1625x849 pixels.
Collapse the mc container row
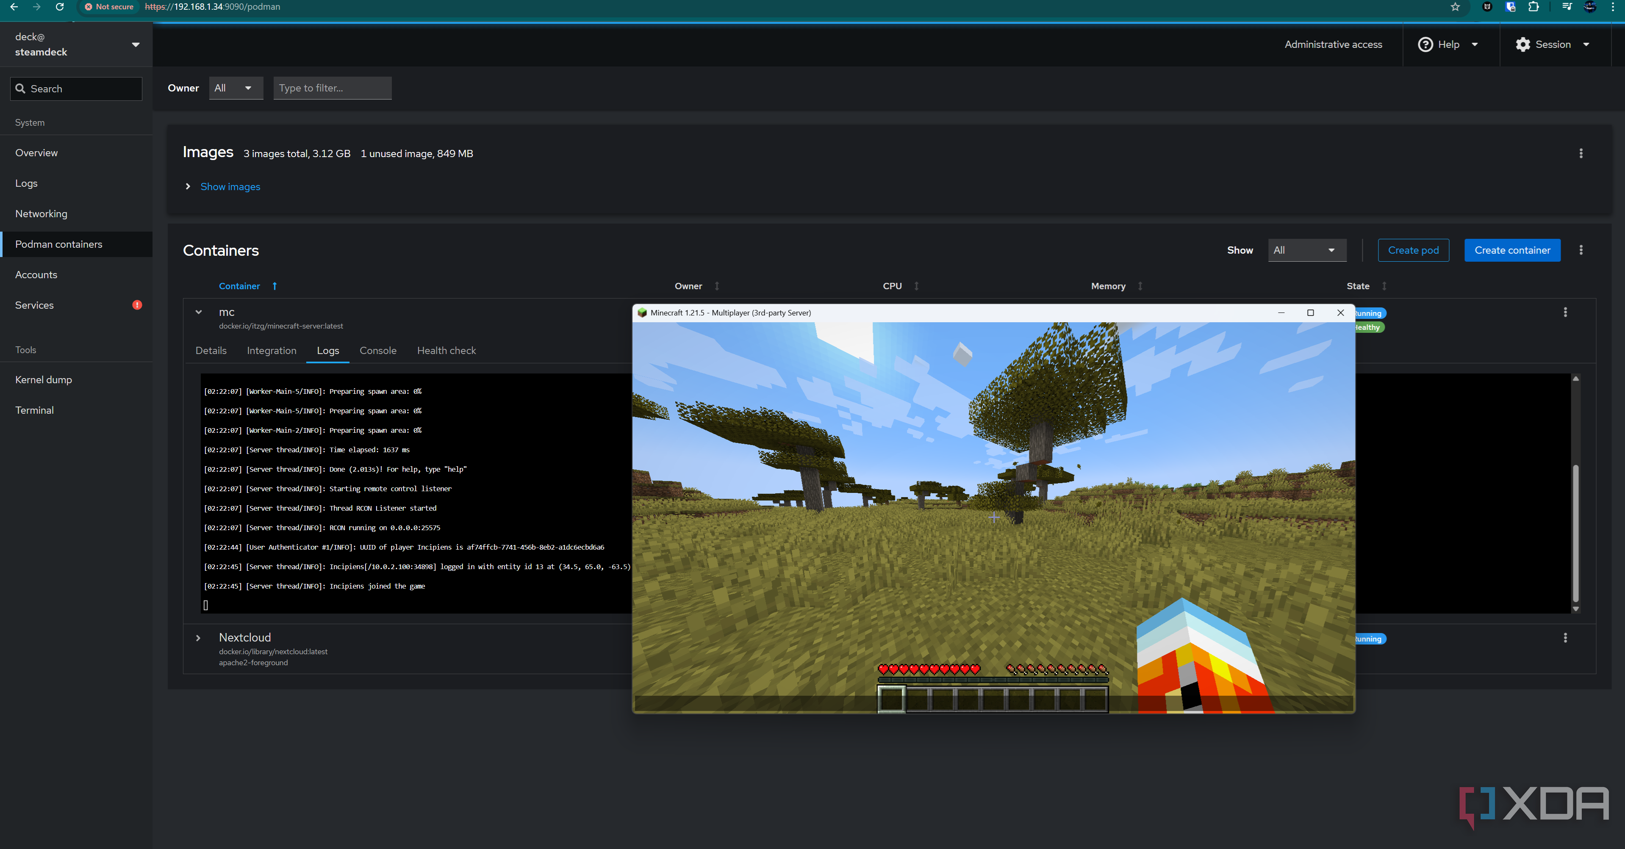click(x=199, y=312)
